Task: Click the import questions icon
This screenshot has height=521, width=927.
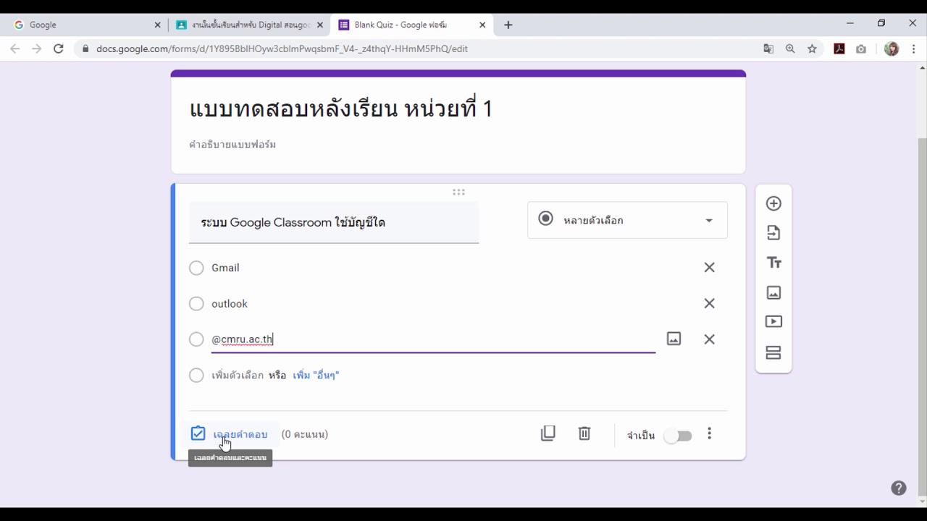Action: tap(773, 233)
